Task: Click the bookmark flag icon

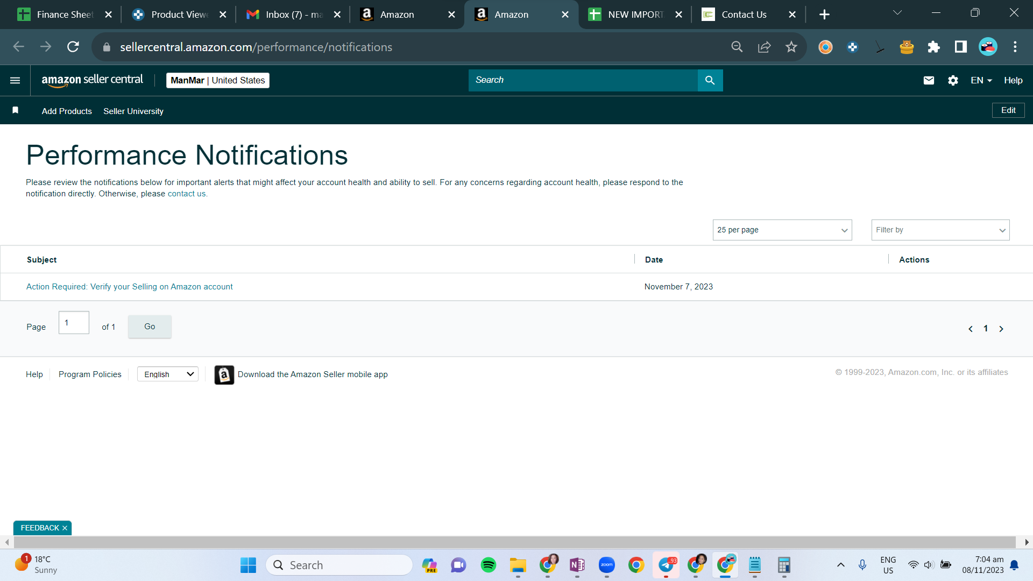Action: click(x=16, y=110)
